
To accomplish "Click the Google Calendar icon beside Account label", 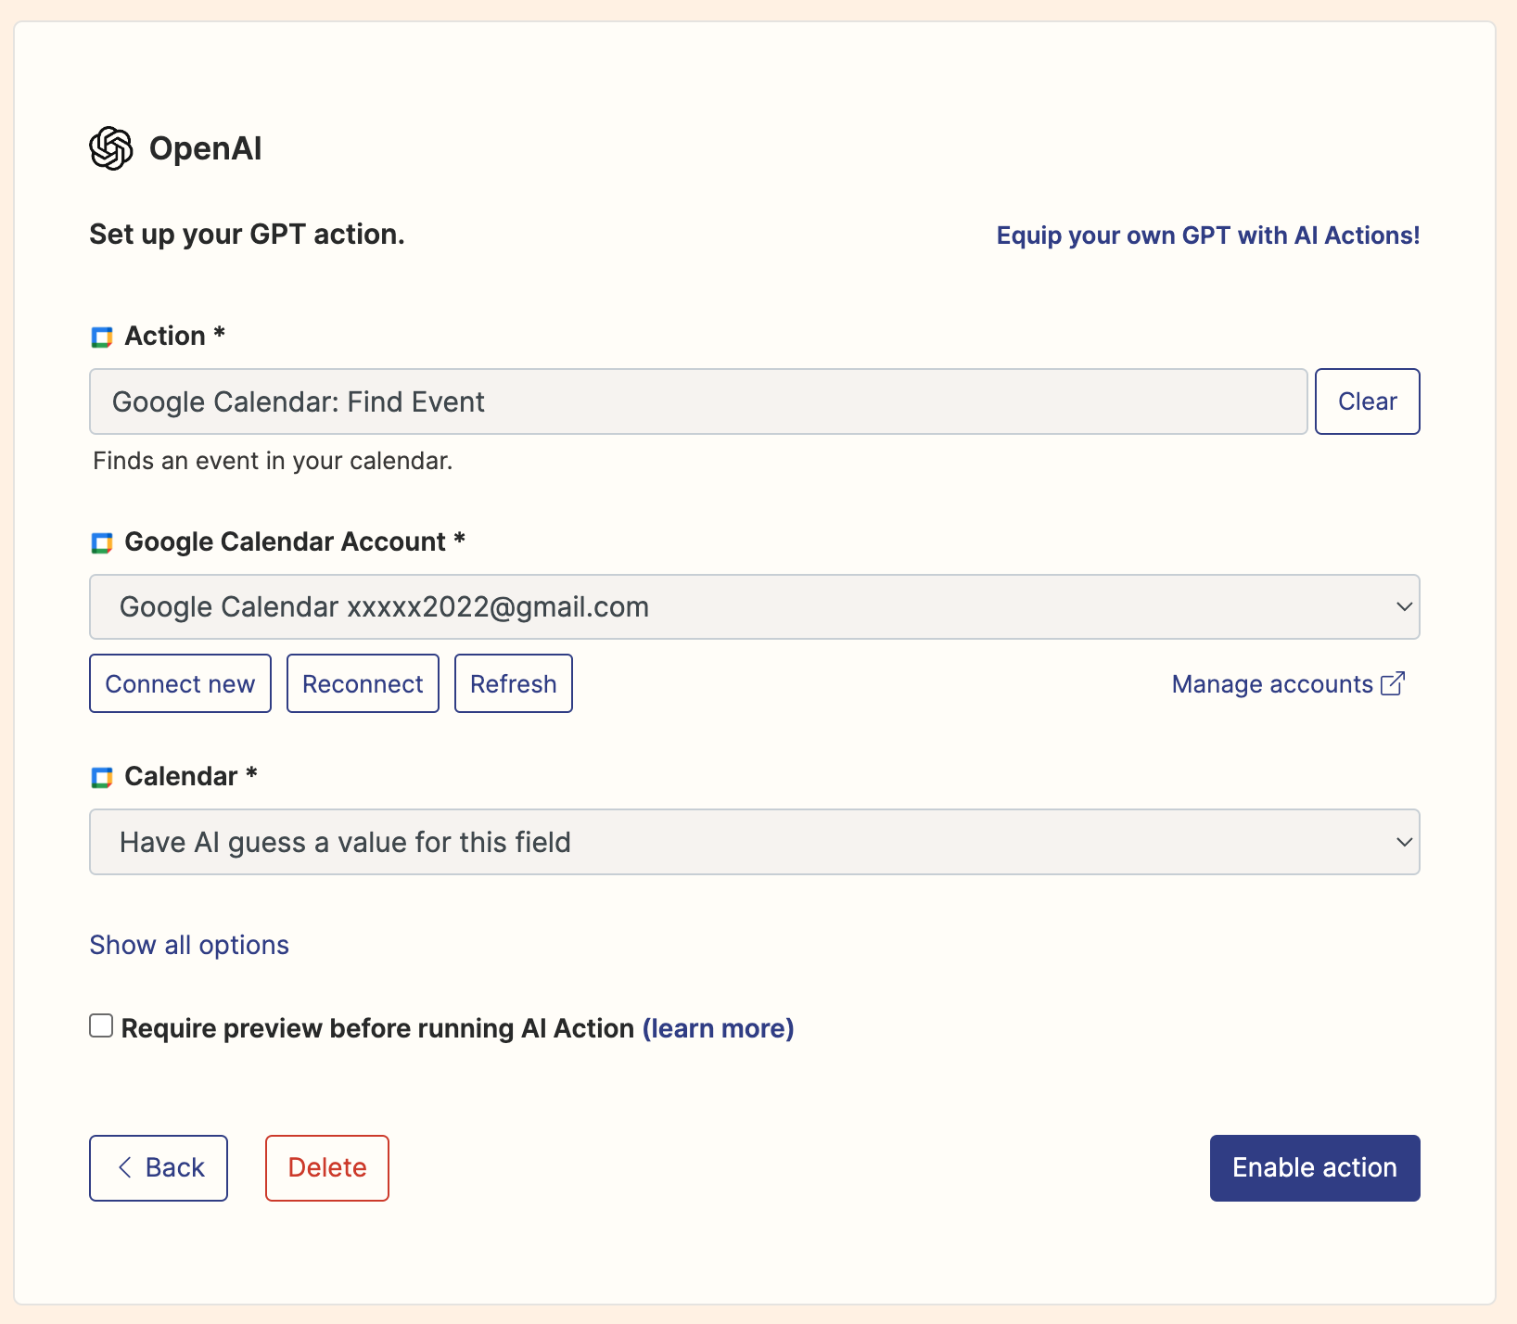I will (x=102, y=543).
